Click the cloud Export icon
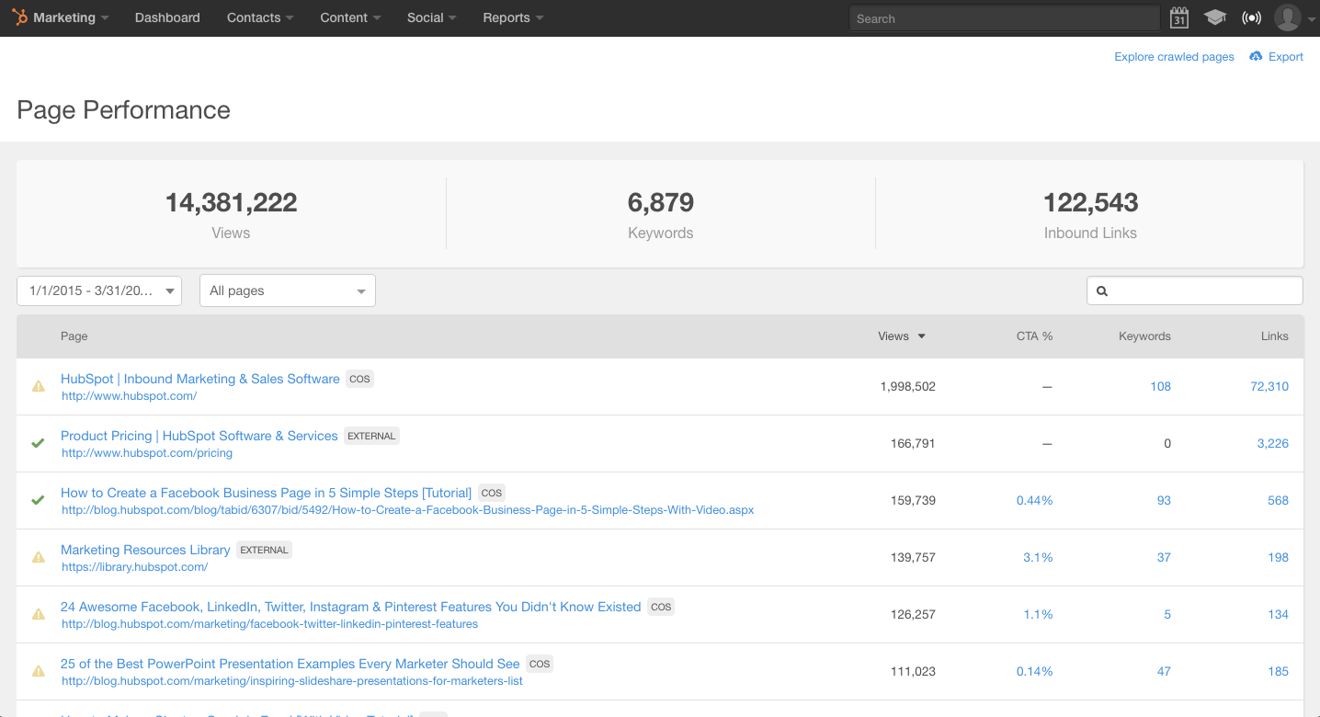 click(x=1256, y=56)
